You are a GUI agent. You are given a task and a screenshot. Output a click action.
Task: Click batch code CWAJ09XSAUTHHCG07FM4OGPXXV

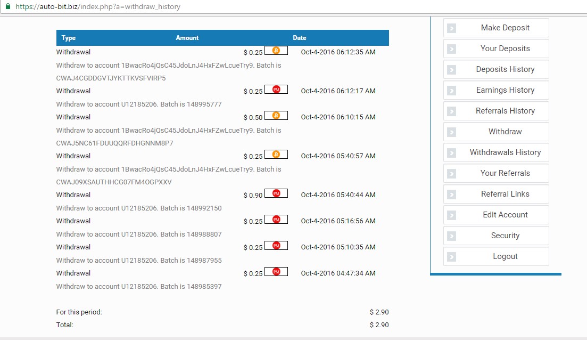(114, 182)
